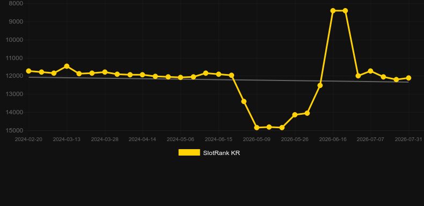Select the data point above 2024-05-06
Image resolution: width=424 pixels, height=206 pixels.
(x=180, y=77)
